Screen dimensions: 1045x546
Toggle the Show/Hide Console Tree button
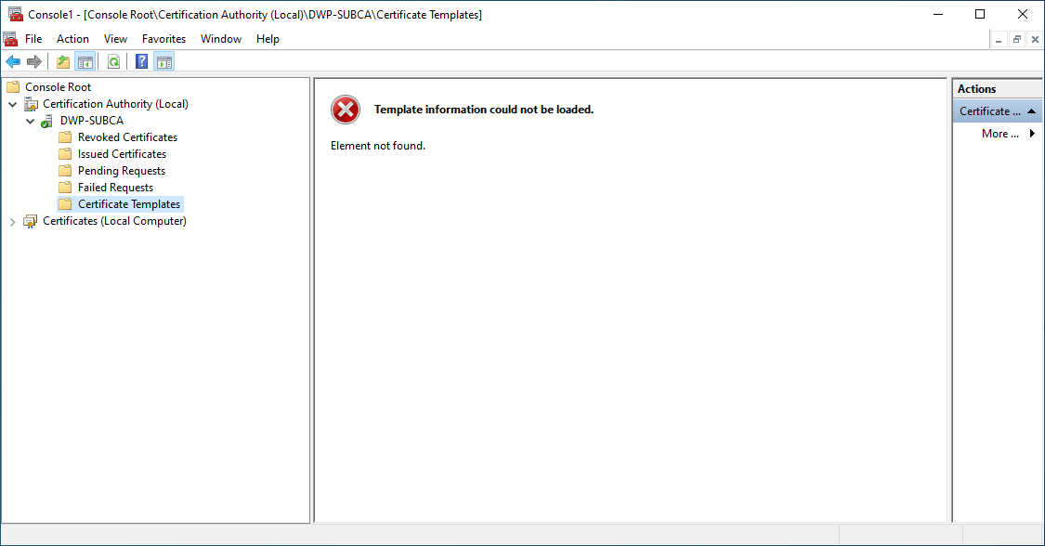tap(85, 62)
